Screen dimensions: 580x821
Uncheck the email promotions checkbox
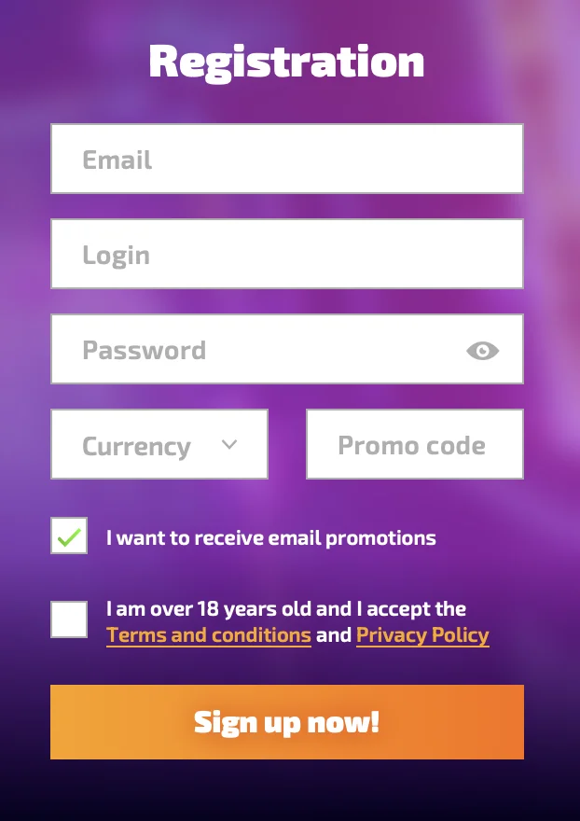tap(69, 536)
